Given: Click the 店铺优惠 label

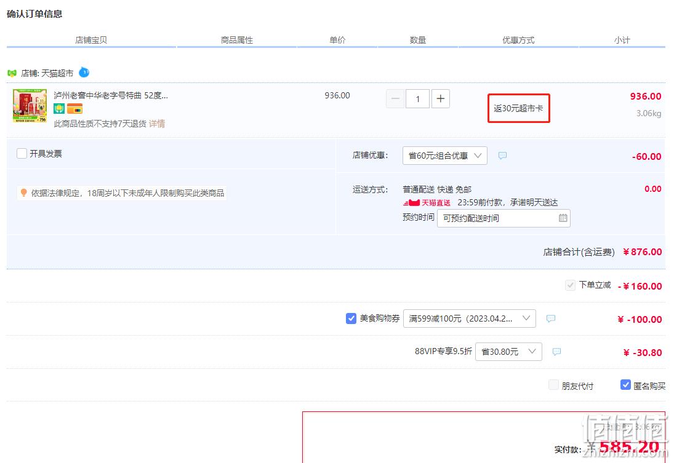Looking at the screenshot, I should pyautogui.click(x=370, y=155).
